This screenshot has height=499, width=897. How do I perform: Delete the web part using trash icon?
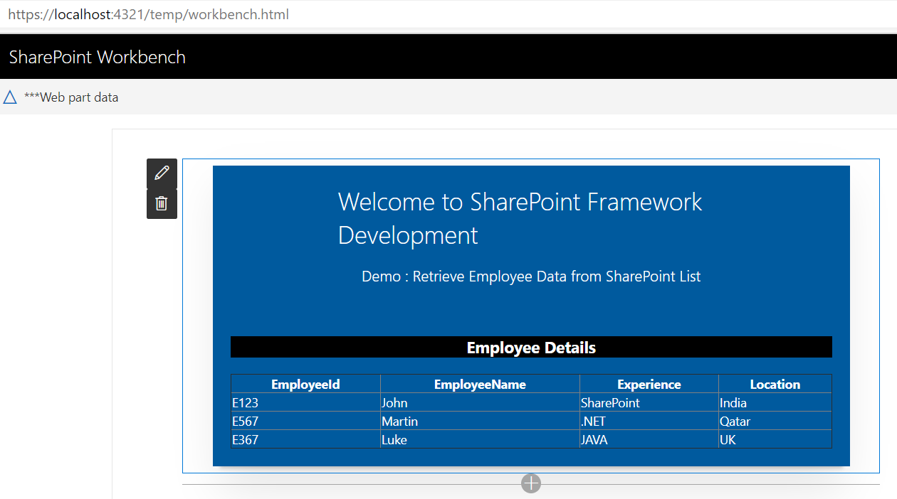(x=162, y=204)
